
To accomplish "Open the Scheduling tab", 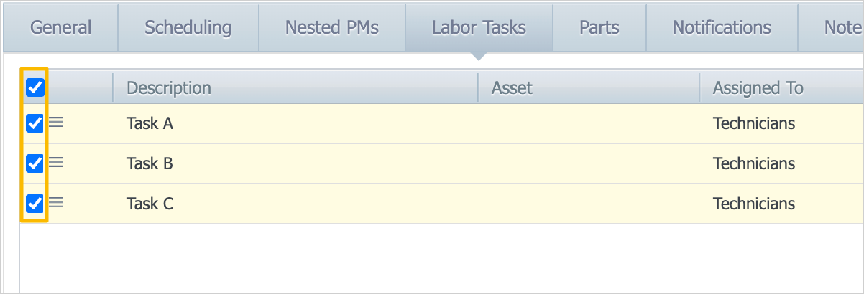I will 188,28.
